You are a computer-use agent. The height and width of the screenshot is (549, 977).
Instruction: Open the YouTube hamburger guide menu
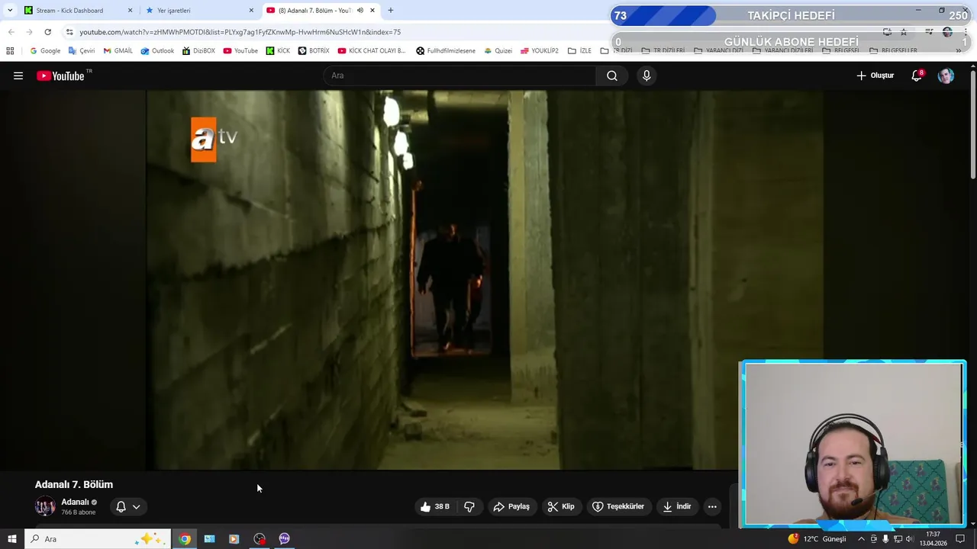[18, 75]
